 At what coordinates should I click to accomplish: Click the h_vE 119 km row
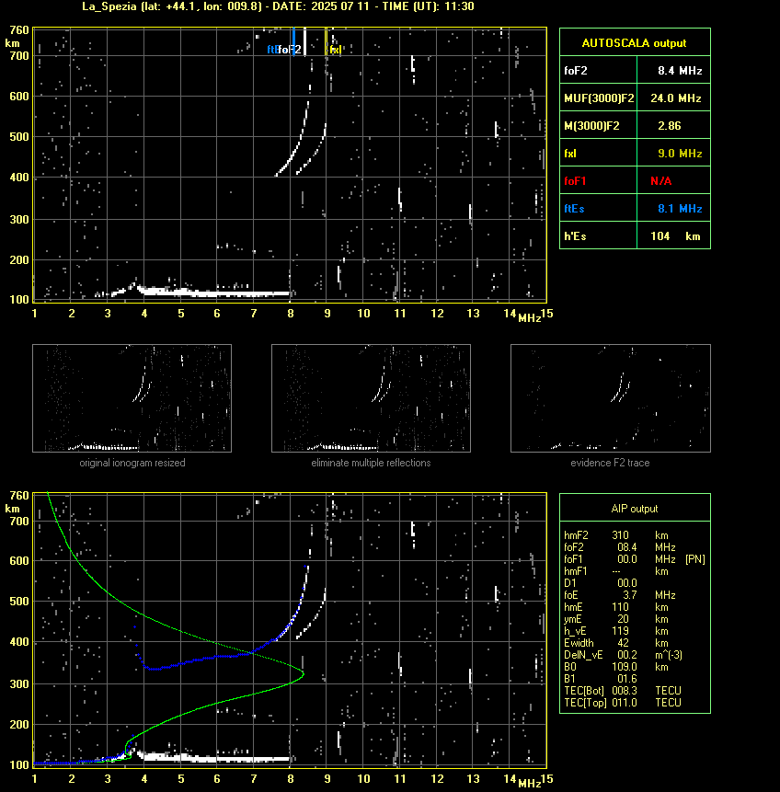(x=616, y=631)
